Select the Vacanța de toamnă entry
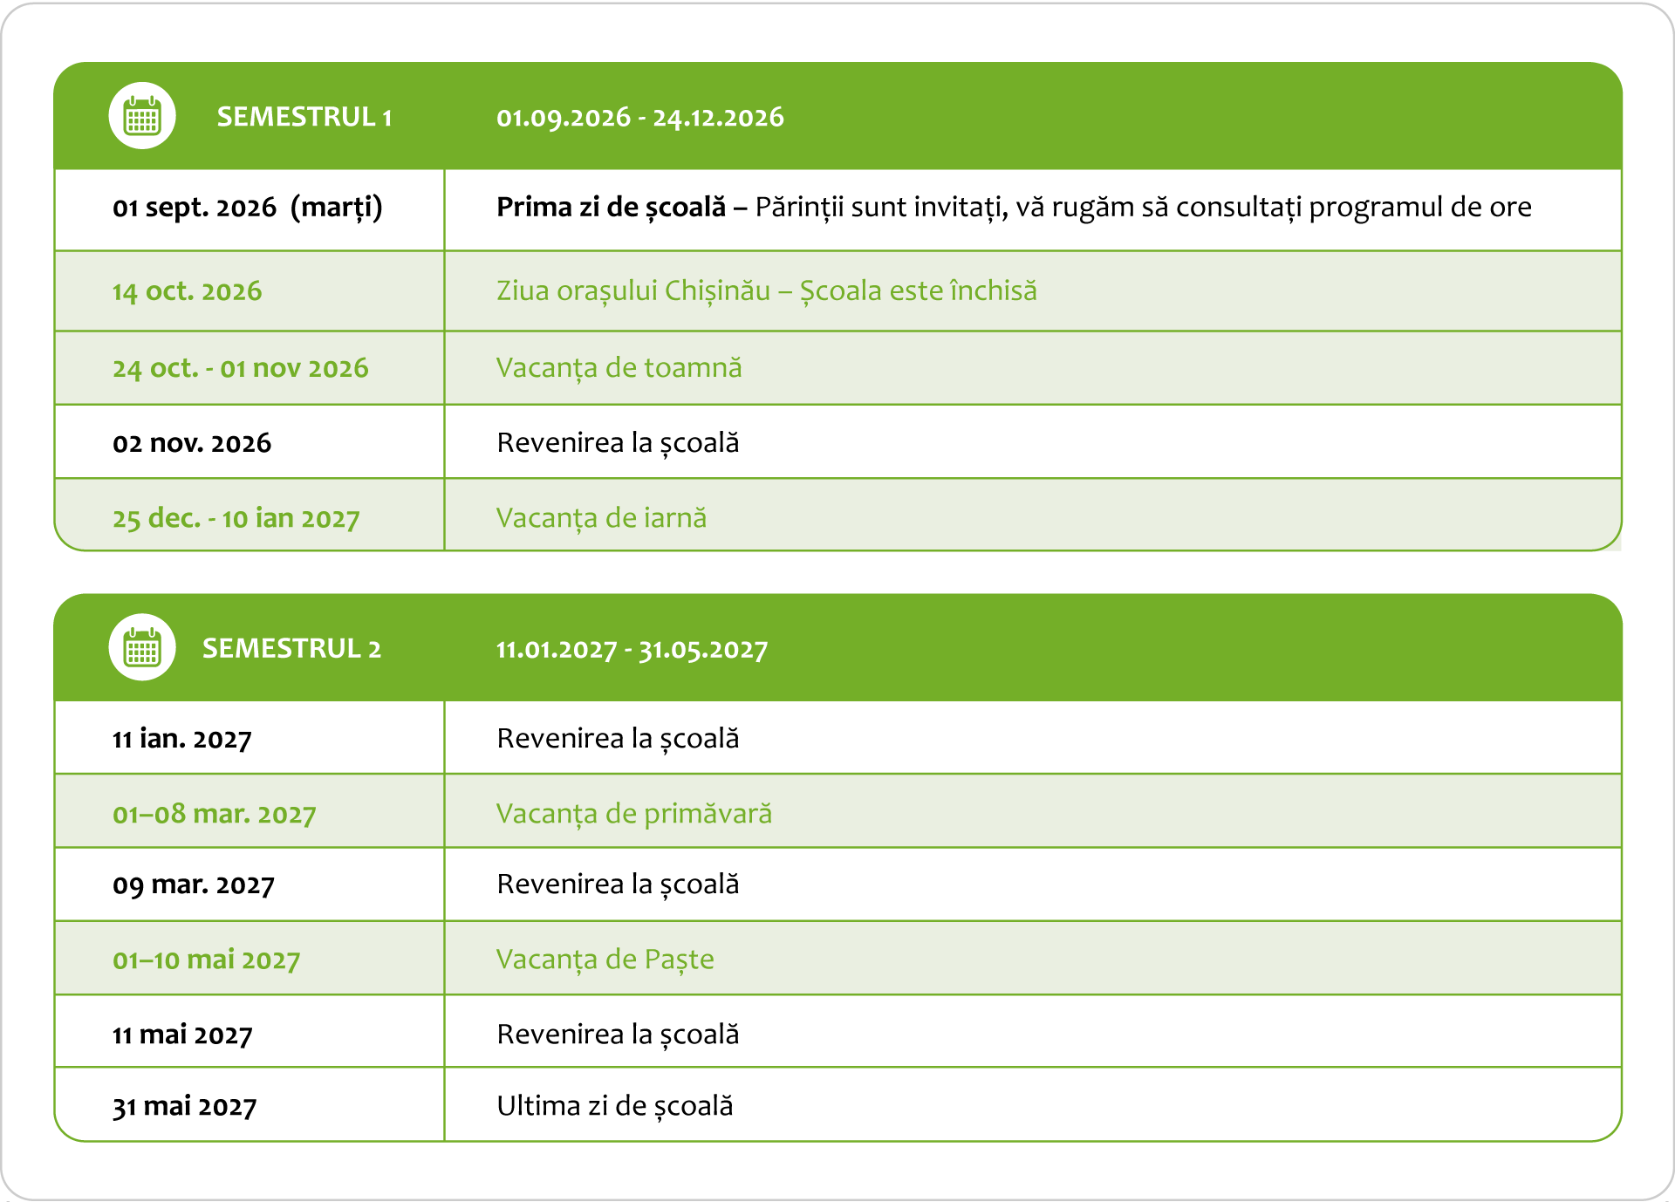The image size is (1675, 1202). click(x=619, y=368)
